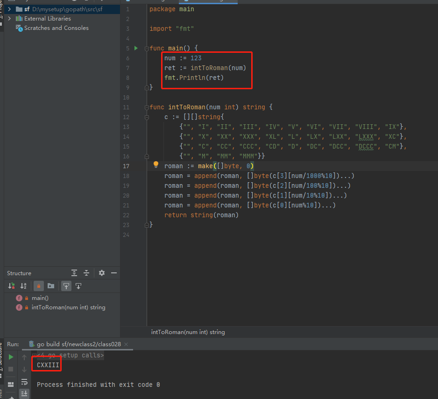Rerun the program in Run panel
This screenshot has width=438, height=399.
[x=11, y=357]
